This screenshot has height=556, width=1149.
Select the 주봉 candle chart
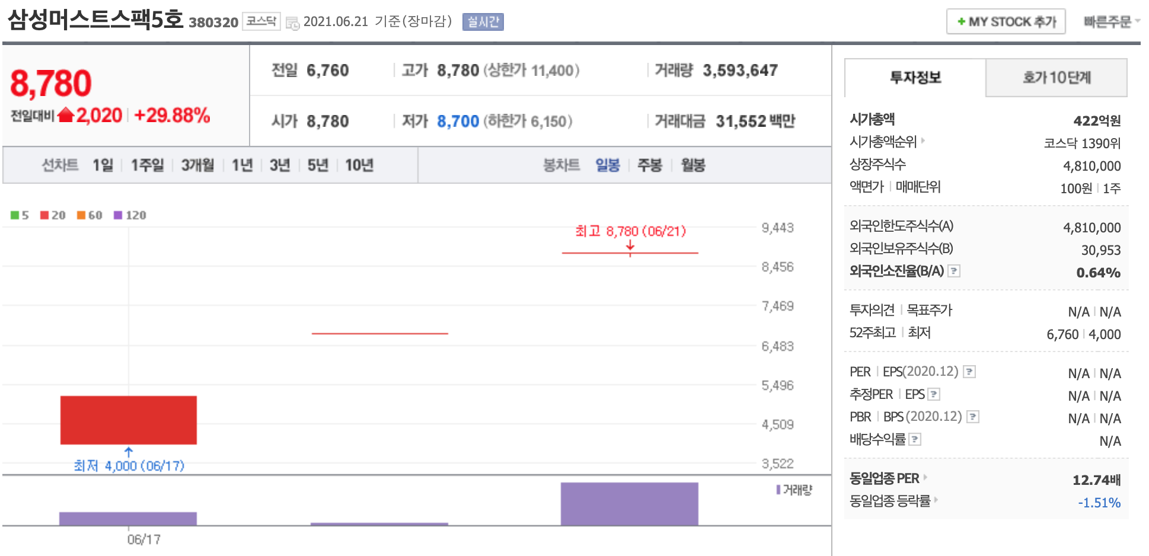point(650,165)
